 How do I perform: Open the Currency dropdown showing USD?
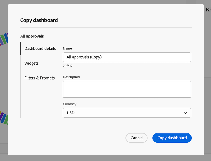click(127, 113)
